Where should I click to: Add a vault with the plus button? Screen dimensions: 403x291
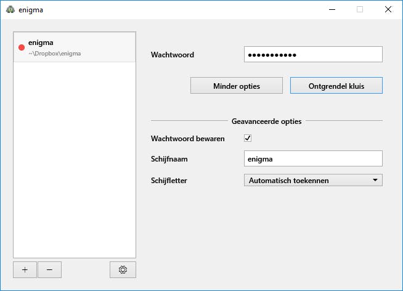tap(25, 269)
